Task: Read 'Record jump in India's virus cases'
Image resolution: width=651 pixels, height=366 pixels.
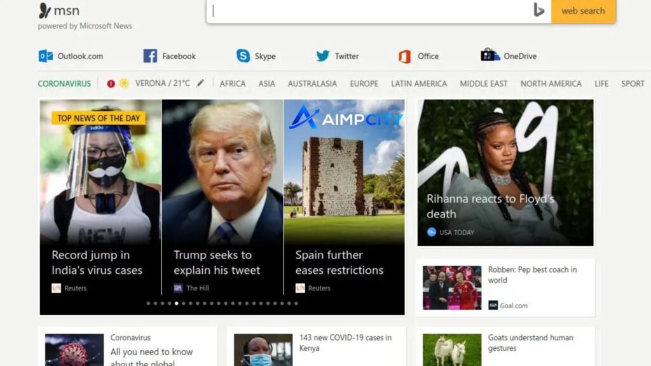Action: 97,262
